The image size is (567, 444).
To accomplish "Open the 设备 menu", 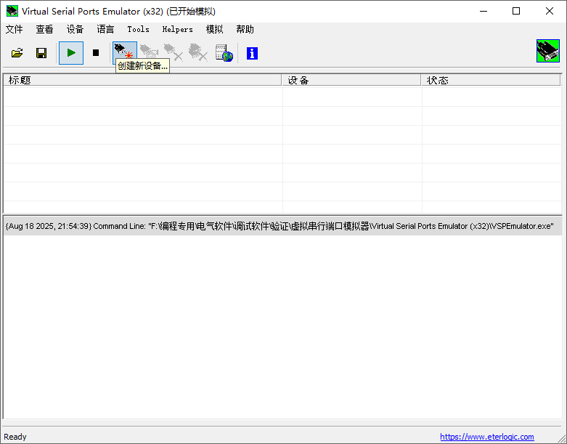I will pyautogui.click(x=76, y=30).
